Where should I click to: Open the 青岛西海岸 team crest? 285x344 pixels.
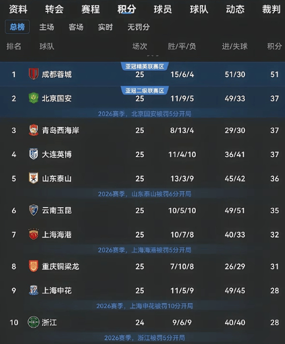coord(34,130)
